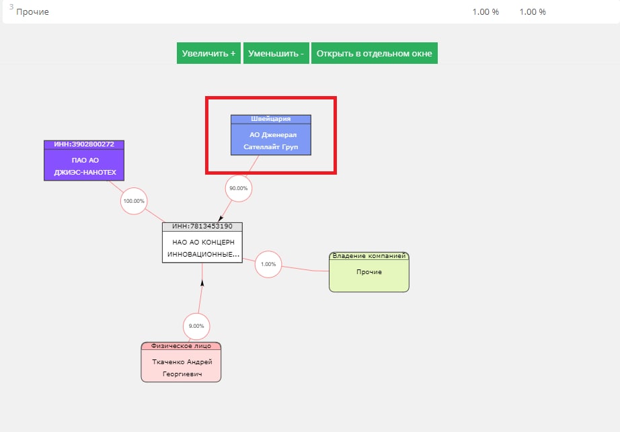Viewport: 620px width, 432px height.
Task: Click the 1.00% share circle
Action: pos(268,264)
